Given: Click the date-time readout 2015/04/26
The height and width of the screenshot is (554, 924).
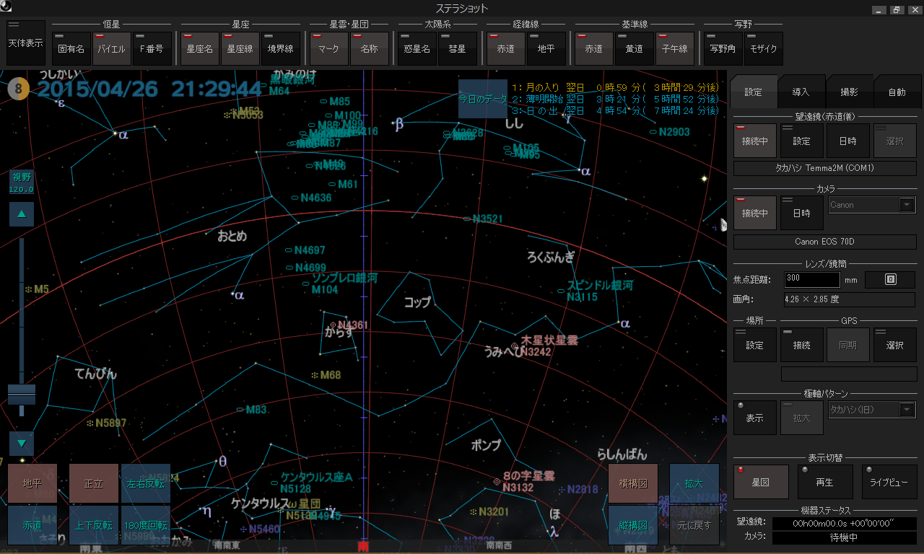Looking at the screenshot, I should click(x=149, y=89).
